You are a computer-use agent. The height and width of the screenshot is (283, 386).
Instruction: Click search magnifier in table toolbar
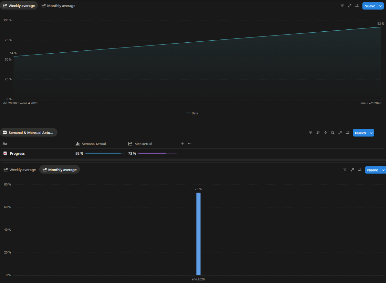[x=333, y=133]
